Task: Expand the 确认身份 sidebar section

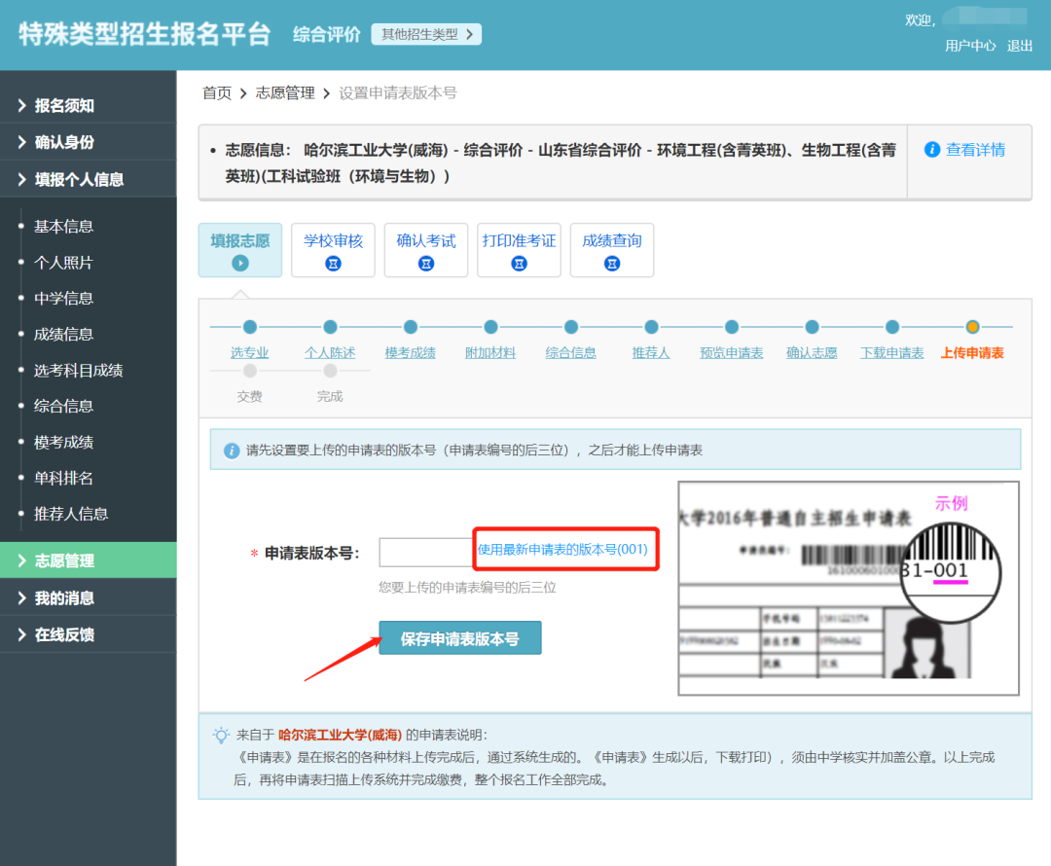Action: tap(88, 142)
